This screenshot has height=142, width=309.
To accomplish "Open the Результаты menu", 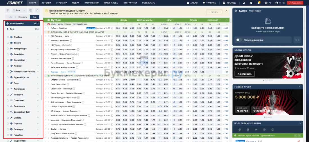I will pos(149,3).
